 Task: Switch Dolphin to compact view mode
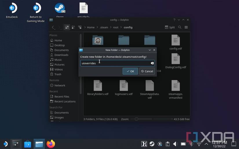[x=73, y=27]
